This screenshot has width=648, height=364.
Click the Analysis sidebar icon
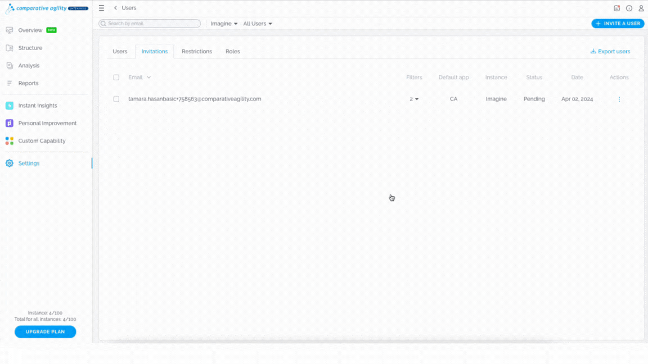coord(10,66)
